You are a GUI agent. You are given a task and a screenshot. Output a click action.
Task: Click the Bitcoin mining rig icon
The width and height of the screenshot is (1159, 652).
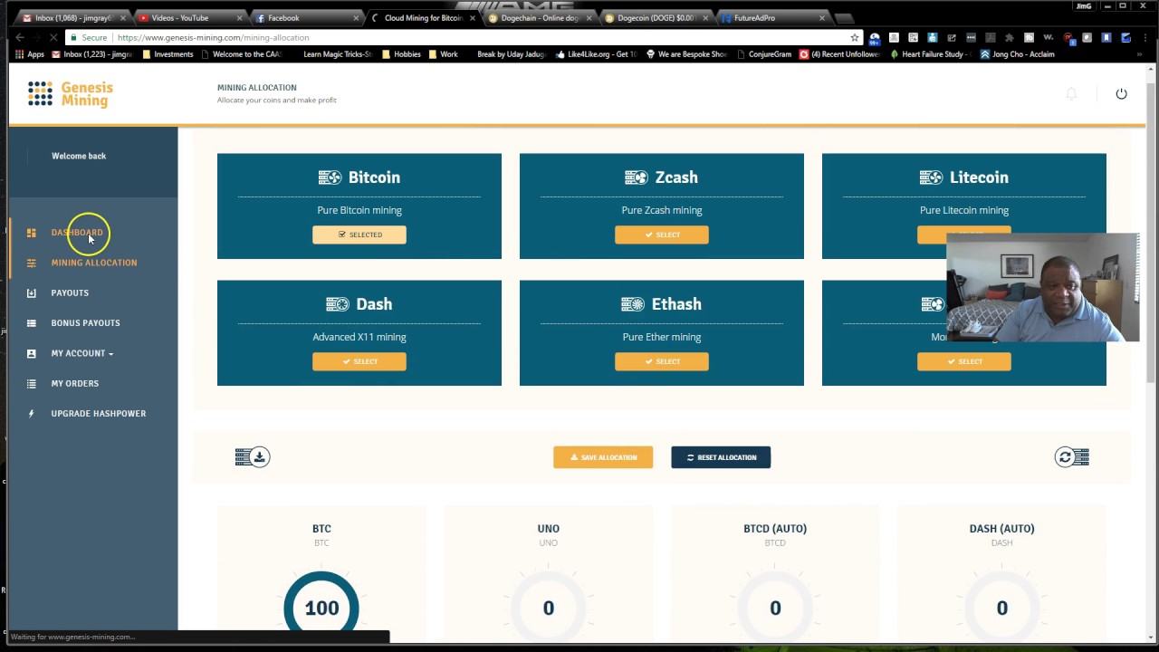(x=330, y=177)
